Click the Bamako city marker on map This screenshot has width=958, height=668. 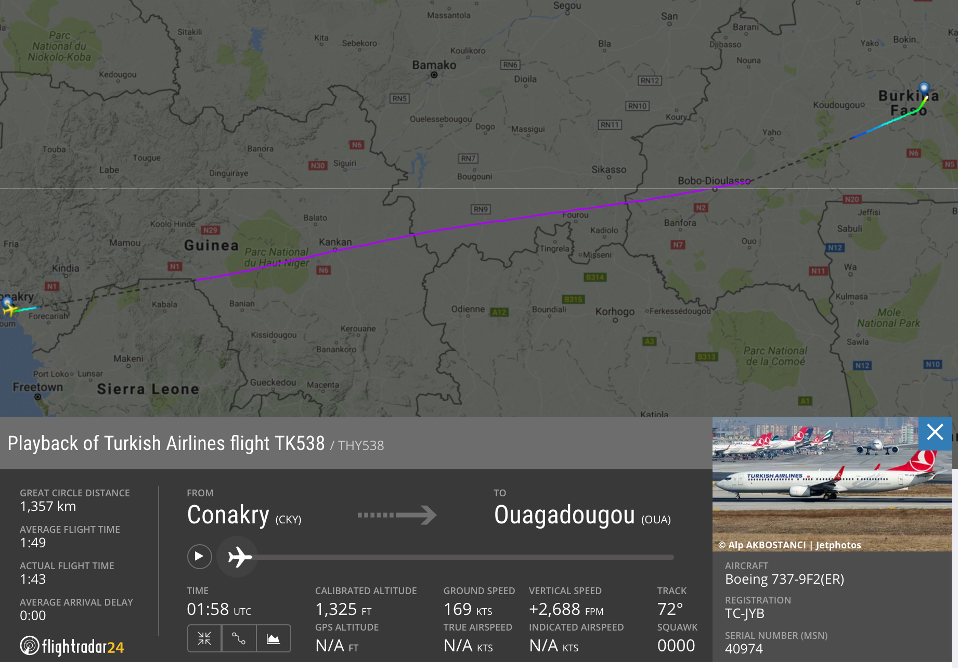(434, 75)
